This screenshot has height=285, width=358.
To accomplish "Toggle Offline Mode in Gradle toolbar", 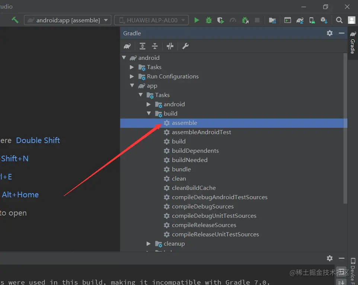I will click(170, 46).
